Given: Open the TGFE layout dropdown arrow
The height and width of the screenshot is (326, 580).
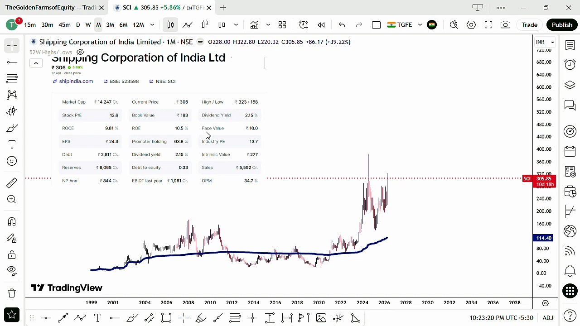Looking at the screenshot, I should [420, 25].
